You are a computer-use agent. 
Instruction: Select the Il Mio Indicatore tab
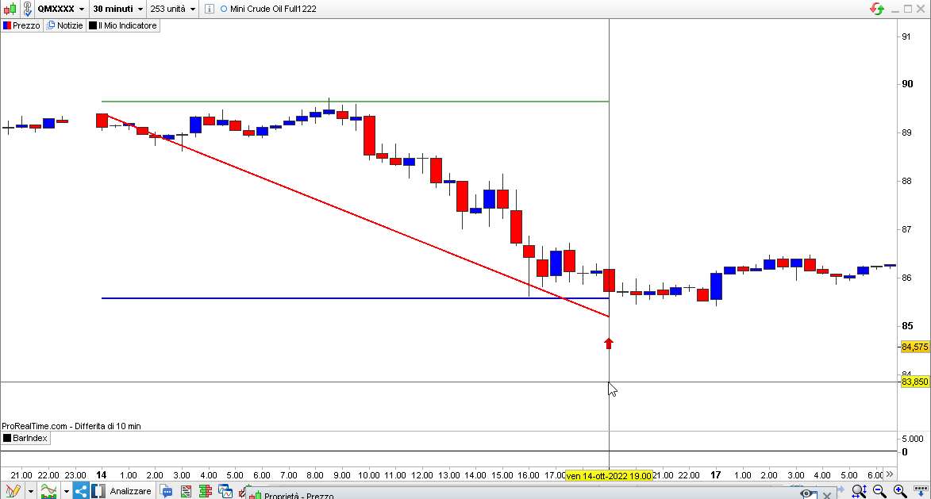click(x=123, y=25)
